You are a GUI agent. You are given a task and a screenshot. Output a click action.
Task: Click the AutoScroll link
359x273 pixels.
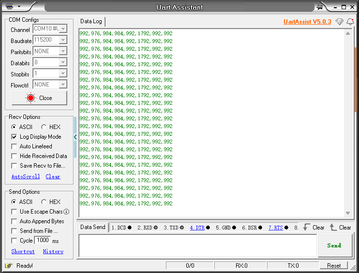click(26, 176)
